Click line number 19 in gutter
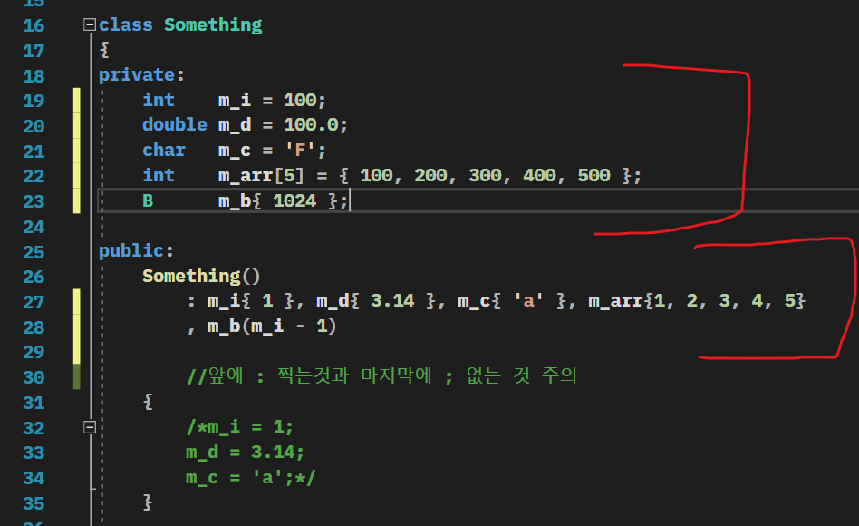 click(x=34, y=101)
